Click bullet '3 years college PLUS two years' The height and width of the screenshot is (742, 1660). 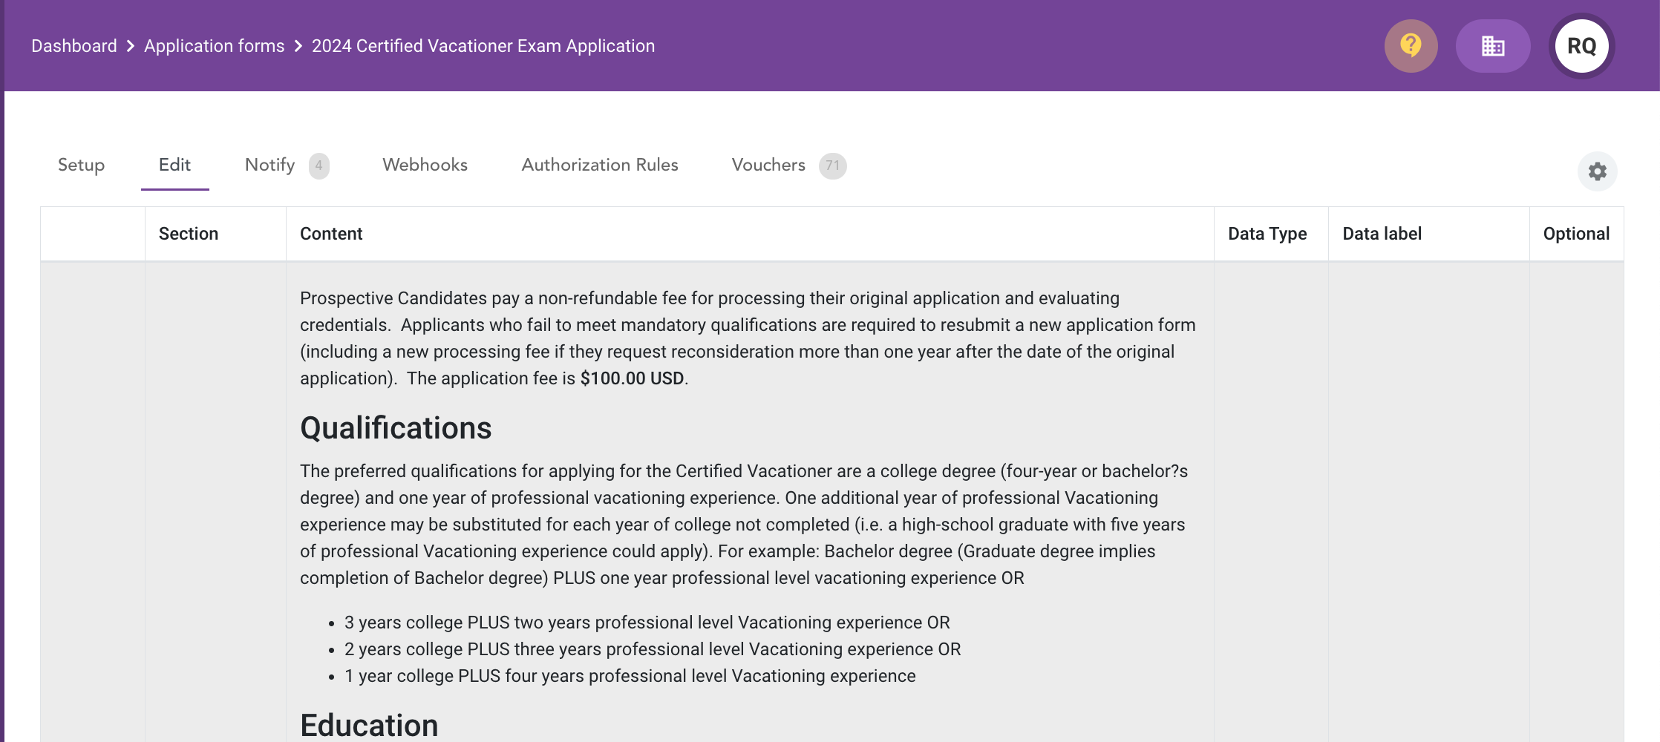click(x=647, y=623)
